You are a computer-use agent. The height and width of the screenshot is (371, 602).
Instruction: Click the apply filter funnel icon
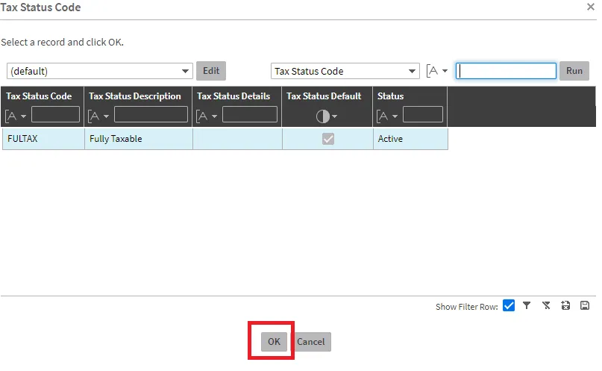click(527, 306)
